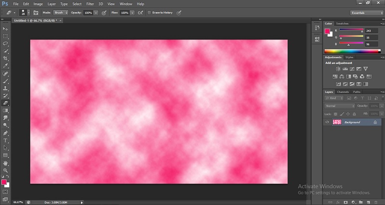Viewport: 385px width, 205px height.
Task: Select the Crop tool
Action: [x=5, y=58]
